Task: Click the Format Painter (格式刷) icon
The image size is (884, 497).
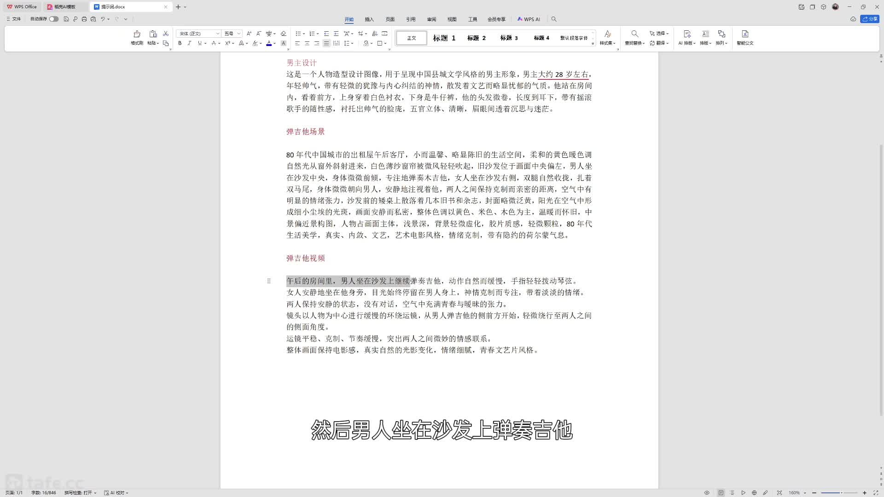Action: click(137, 35)
